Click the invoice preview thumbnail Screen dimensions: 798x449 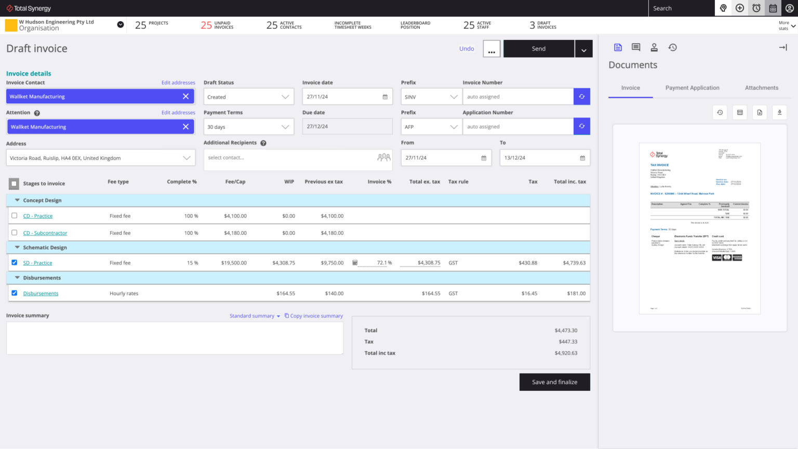pos(700,229)
